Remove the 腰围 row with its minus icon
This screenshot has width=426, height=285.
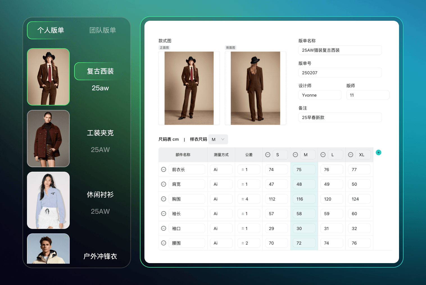pyautogui.click(x=164, y=243)
